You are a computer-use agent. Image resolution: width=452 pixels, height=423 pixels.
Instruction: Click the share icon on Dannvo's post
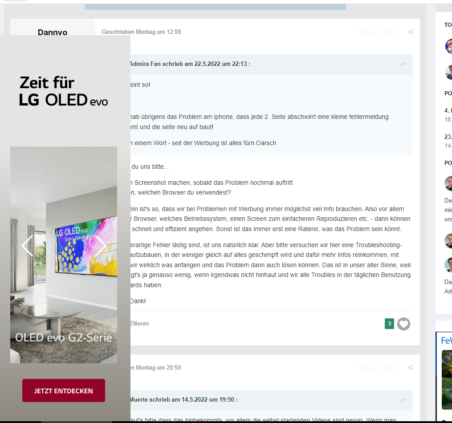pos(410,32)
